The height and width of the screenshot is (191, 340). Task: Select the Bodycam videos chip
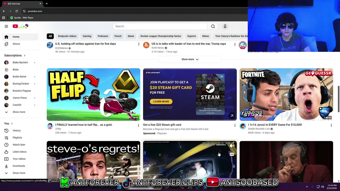pos(67,36)
